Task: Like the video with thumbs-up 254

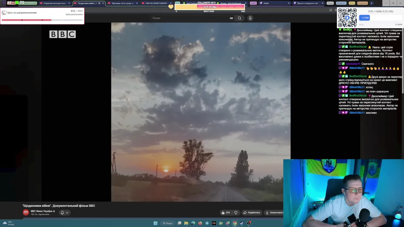Action: [225, 212]
